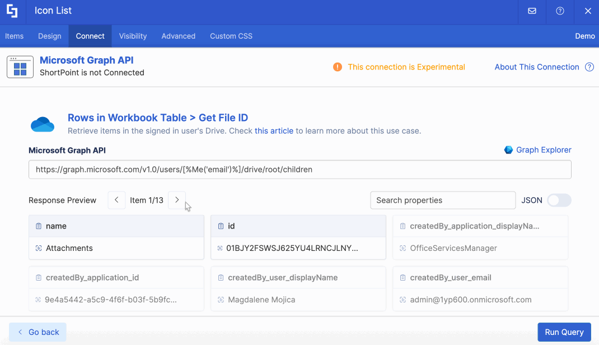Click the Search properties field

click(443, 200)
